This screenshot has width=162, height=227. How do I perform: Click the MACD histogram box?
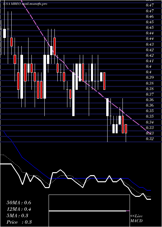point(89,211)
